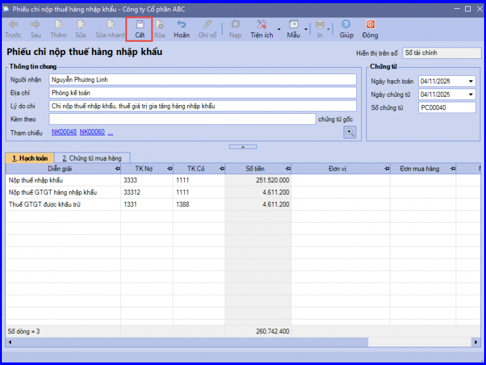Viewport: 486px width, 365px height.
Task: Open Ngày chứng từ date dropdown
Action: tap(471, 94)
